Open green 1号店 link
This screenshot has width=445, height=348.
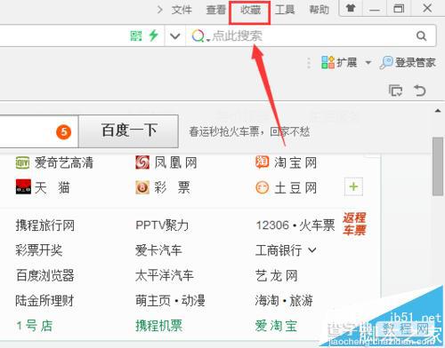pyautogui.click(x=35, y=326)
